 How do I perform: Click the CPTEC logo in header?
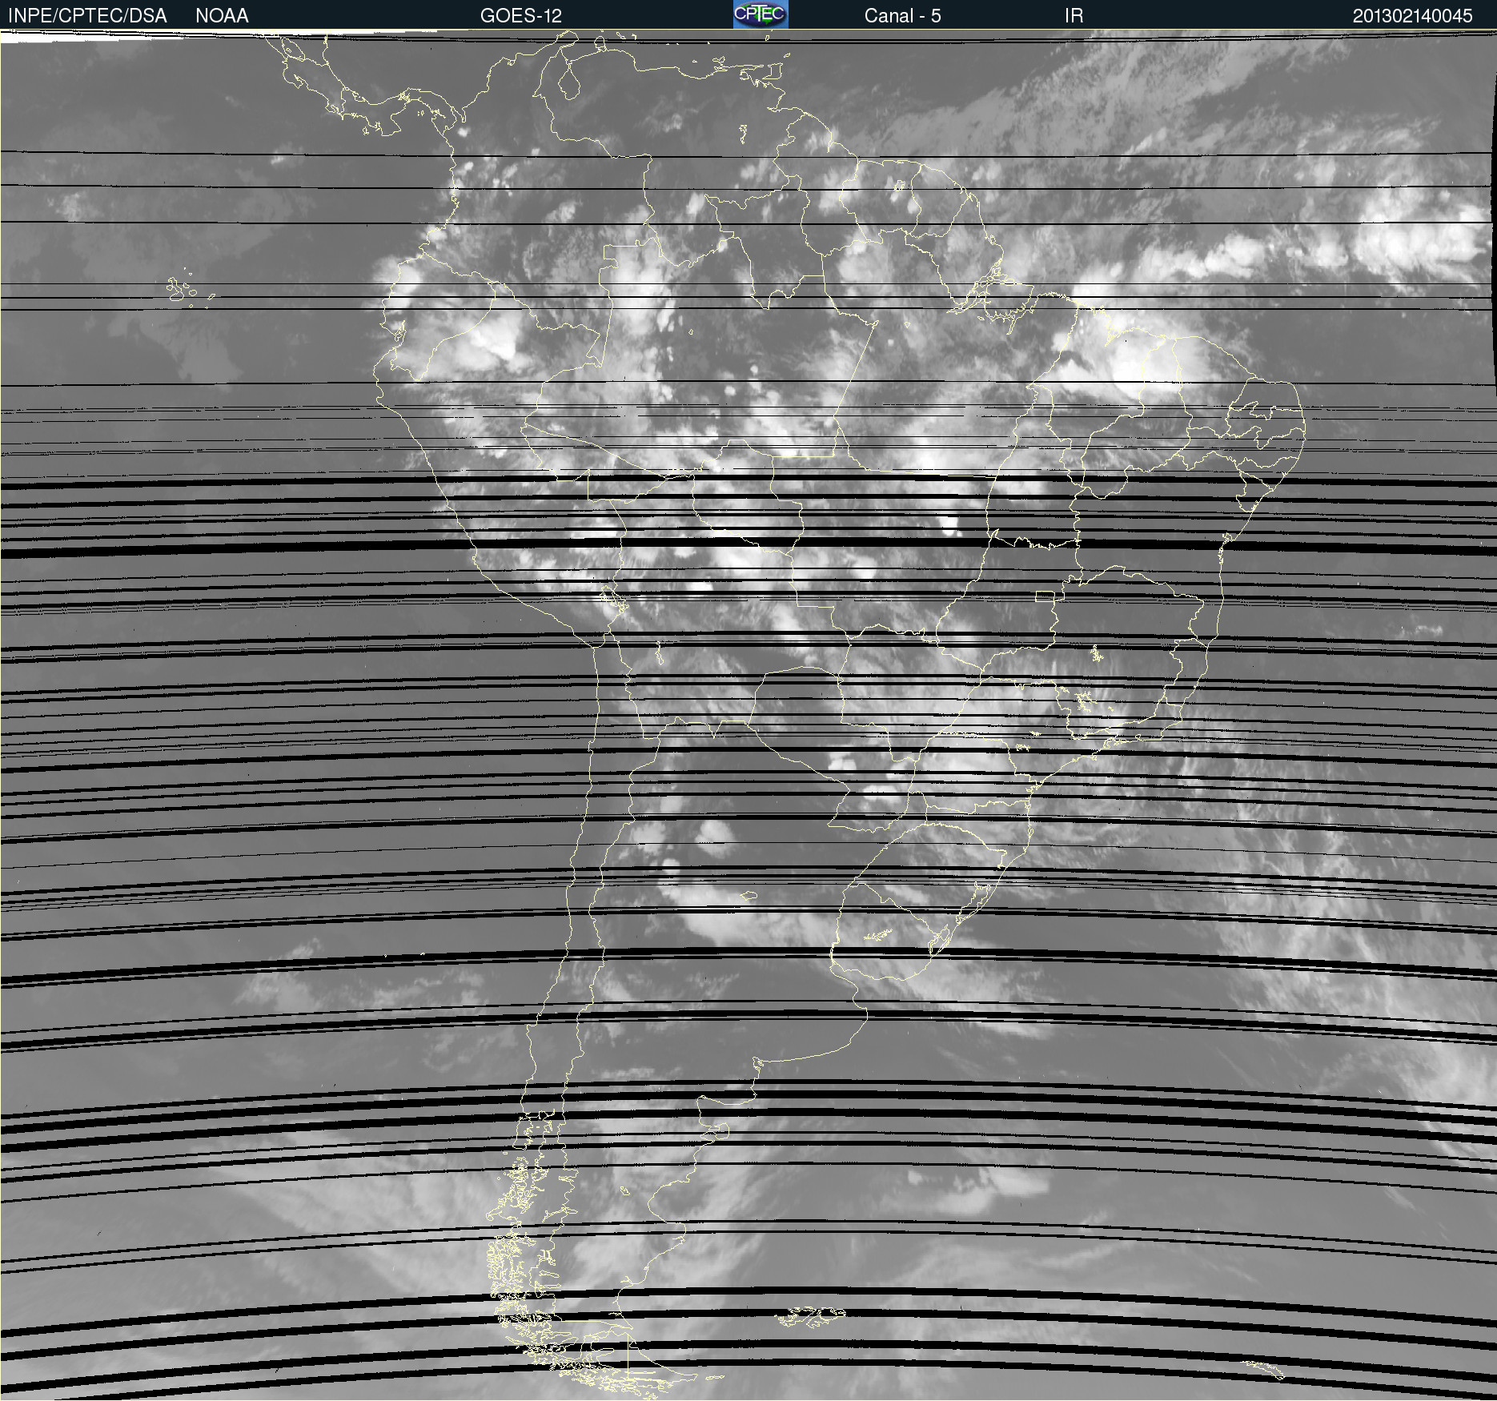pos(761,14)
